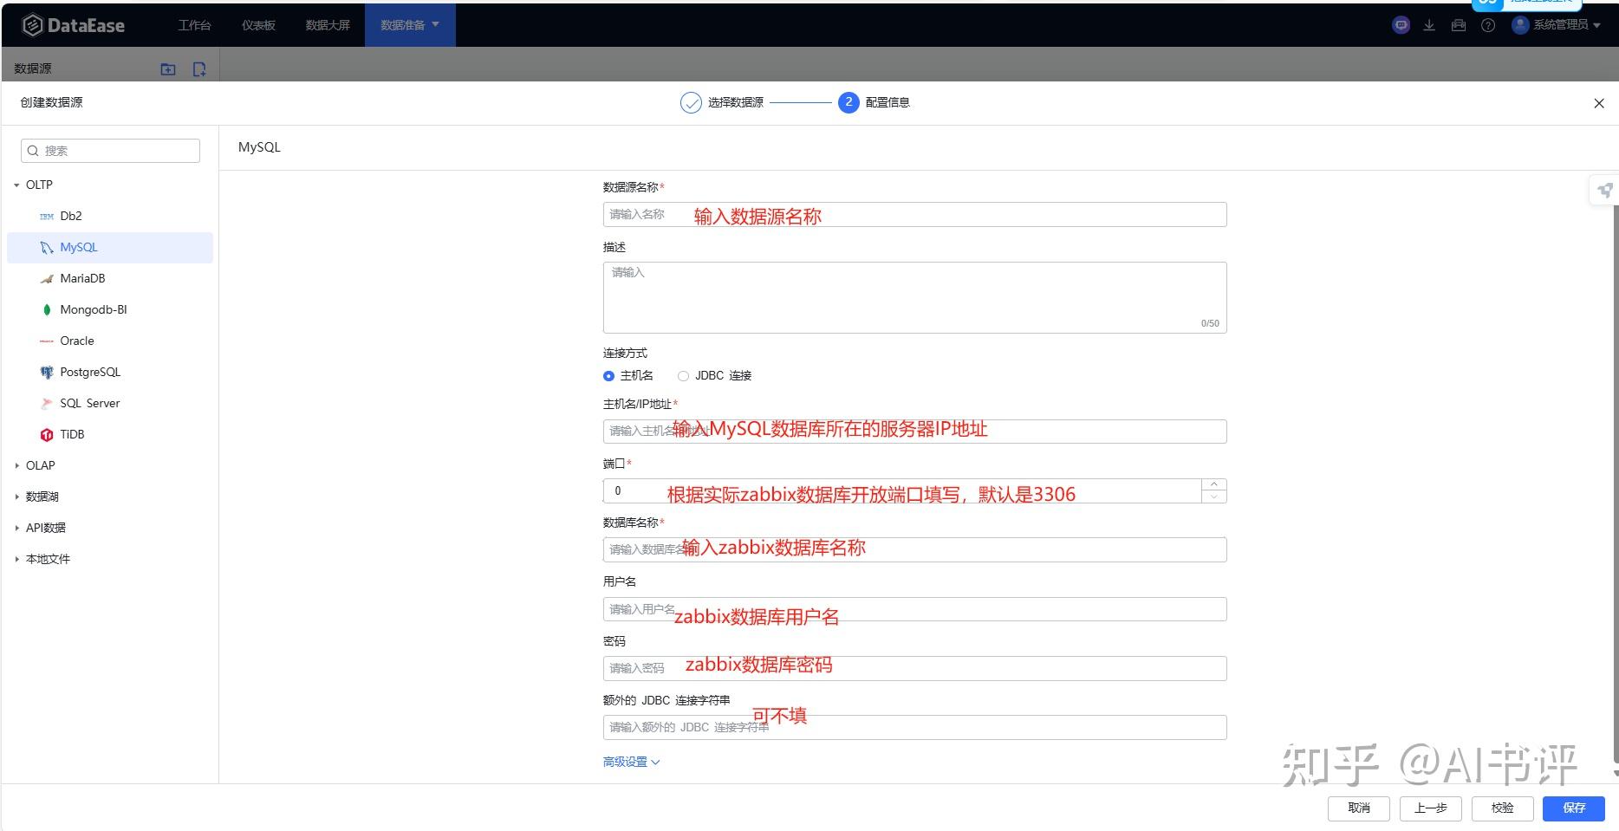Select the Mongodb-BI data source

pyautogui.click(x=93, y=309)
